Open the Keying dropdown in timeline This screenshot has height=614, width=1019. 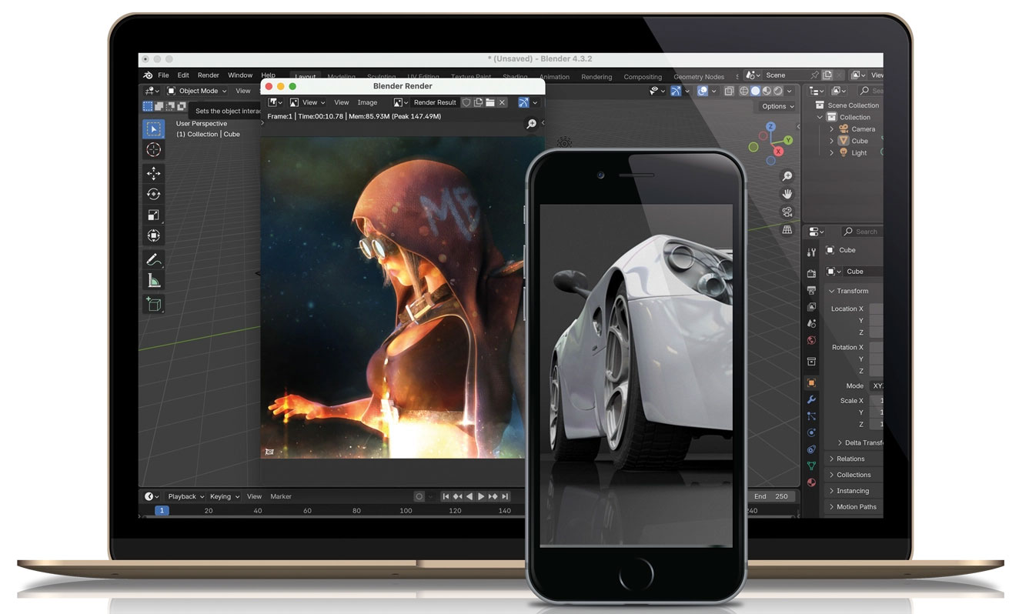[224, 496]
